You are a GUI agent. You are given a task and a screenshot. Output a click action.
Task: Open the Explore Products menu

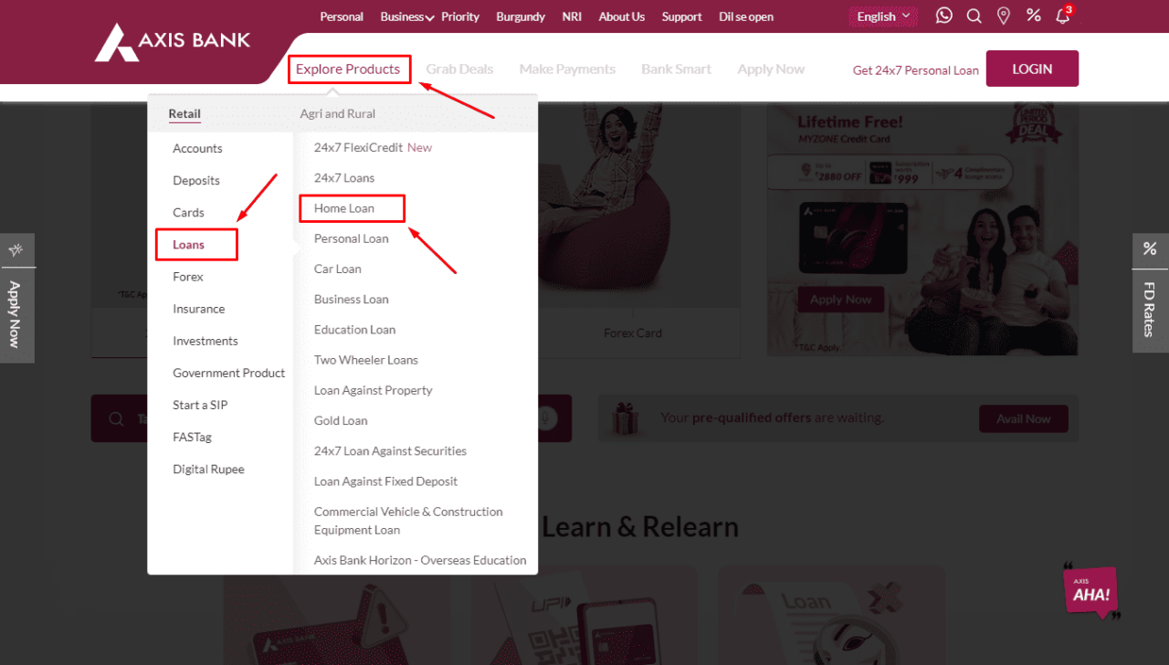coord(348,69)
